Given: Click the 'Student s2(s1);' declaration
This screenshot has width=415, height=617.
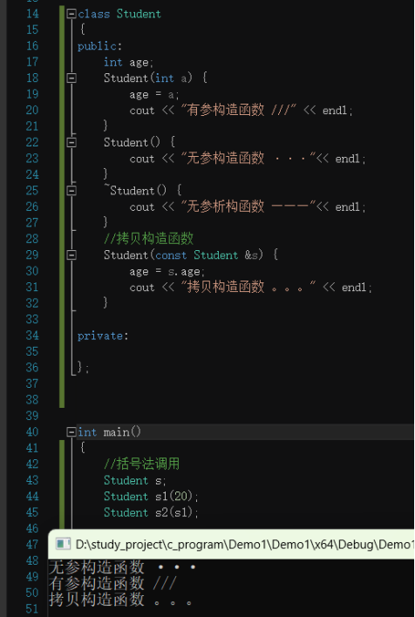Looking at the screenshot, I should tap(151, 513).
